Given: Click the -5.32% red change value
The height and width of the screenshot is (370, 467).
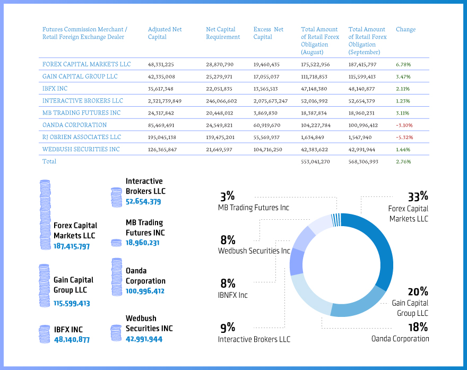Looking at the screenshot, I should tap(404, 137).
